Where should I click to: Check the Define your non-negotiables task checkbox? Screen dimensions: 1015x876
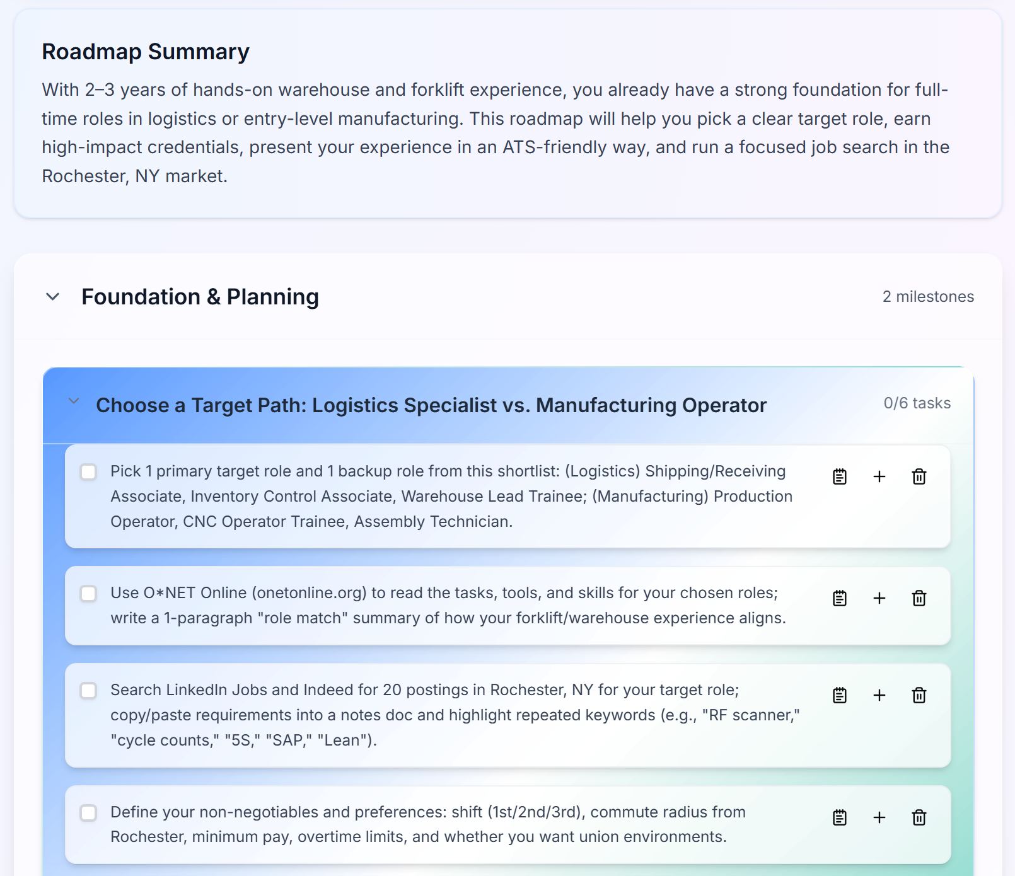[88, 813]
